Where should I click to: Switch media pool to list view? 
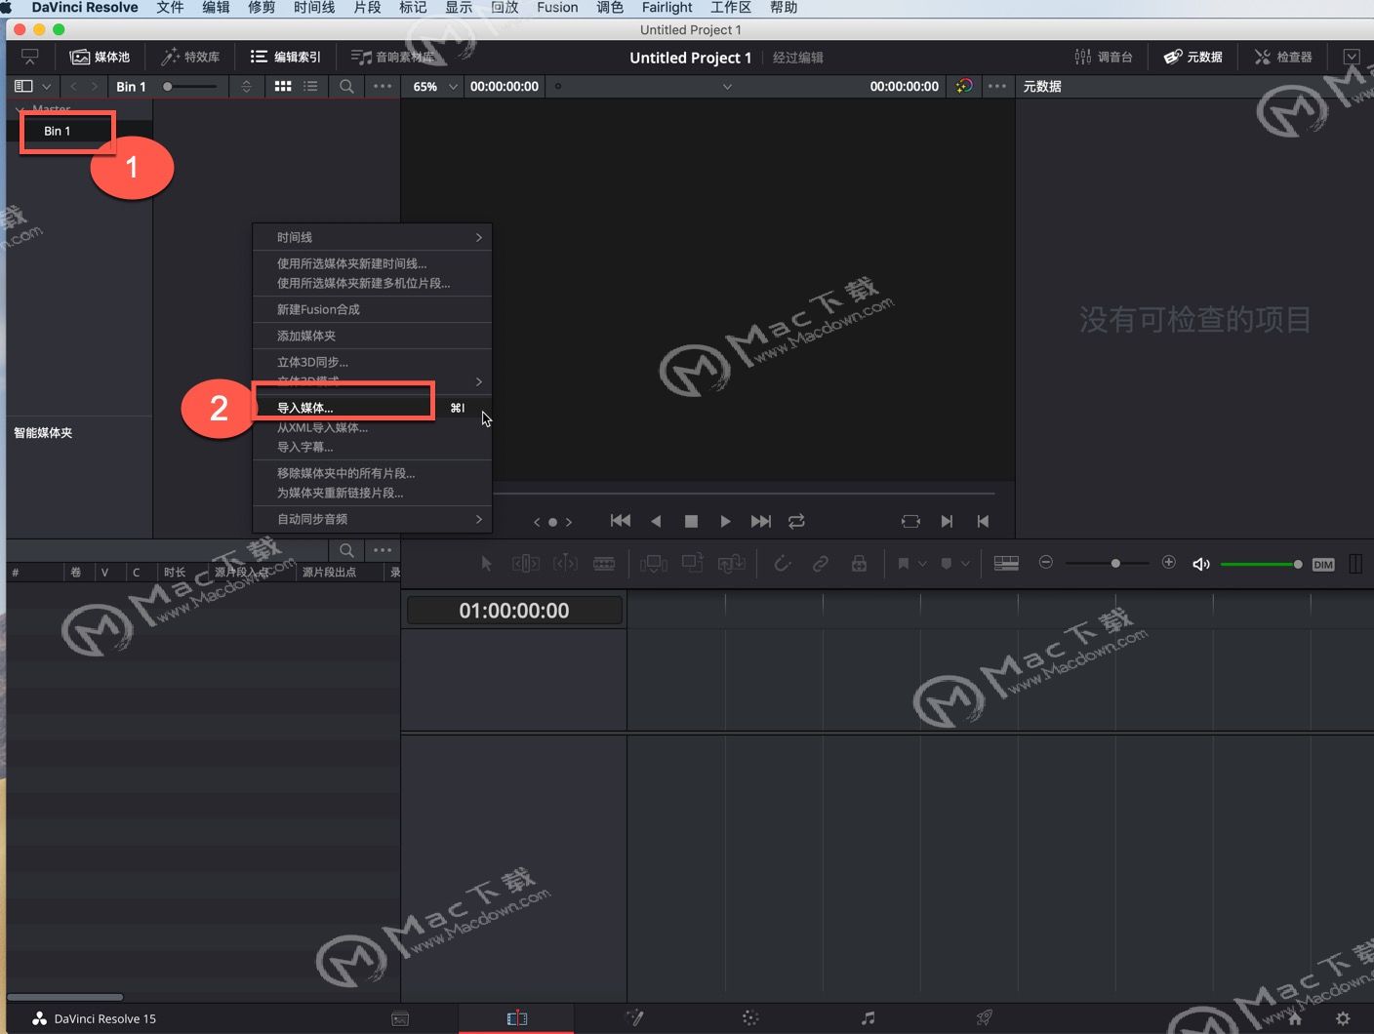point(310,87)
